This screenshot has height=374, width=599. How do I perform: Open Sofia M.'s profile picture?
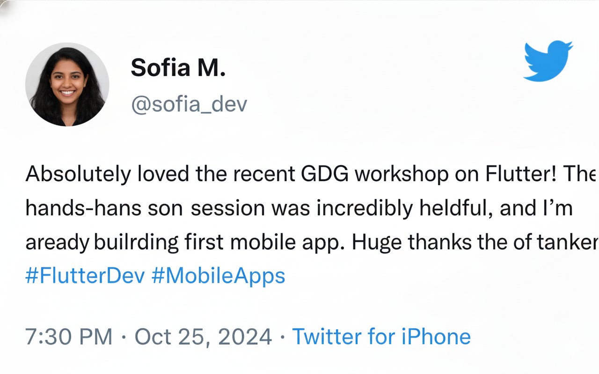coord(67,85)
